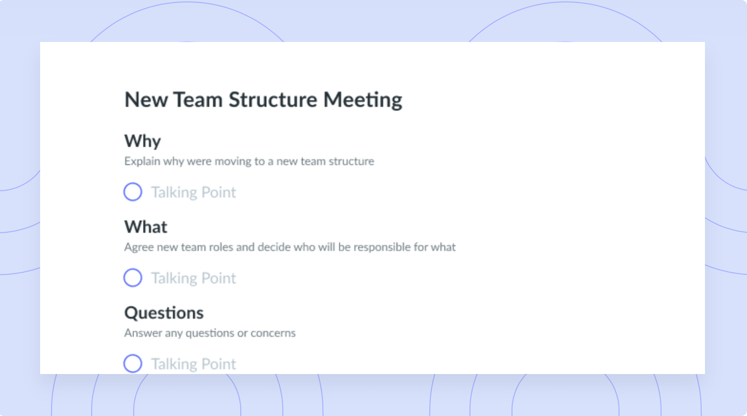Check the Talking Point circle under Questions
The width and height of the screenshot is (747, 416).
(x=133, y=364)
